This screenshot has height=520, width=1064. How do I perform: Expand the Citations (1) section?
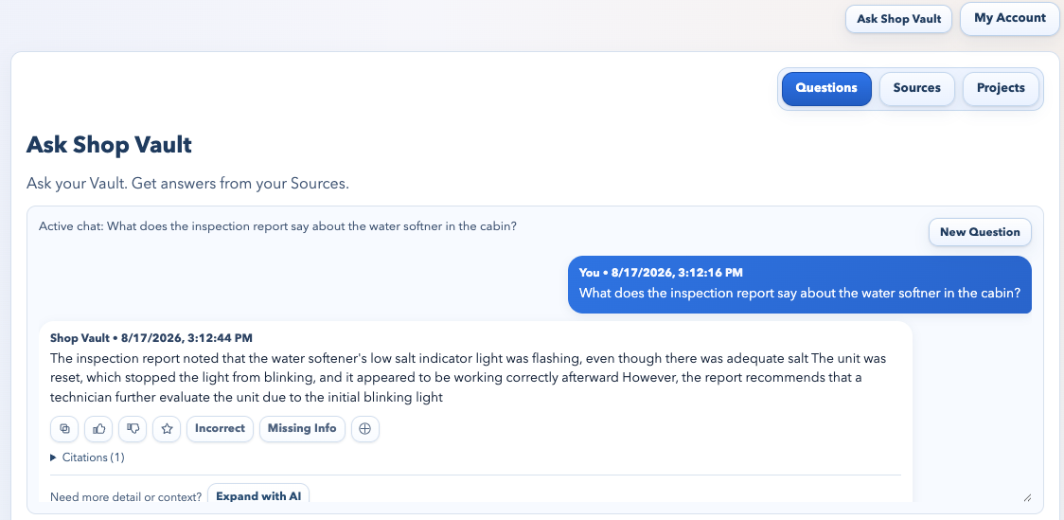coord(87,457)
